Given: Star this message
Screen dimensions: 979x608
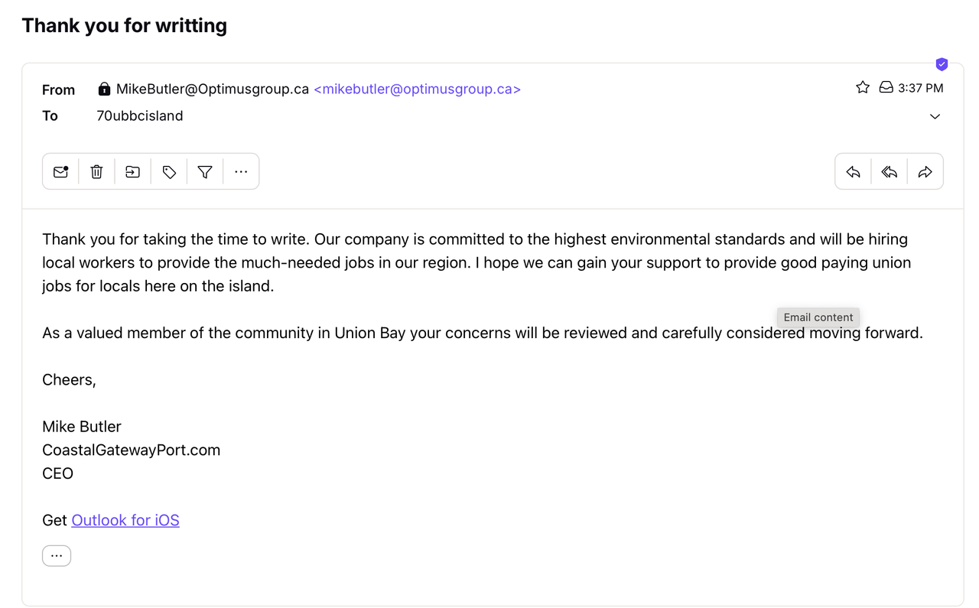Looking at the screenshot, I should click(x=863, y=88).
